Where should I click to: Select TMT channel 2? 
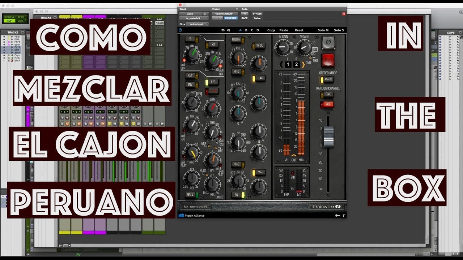[296, 65]
